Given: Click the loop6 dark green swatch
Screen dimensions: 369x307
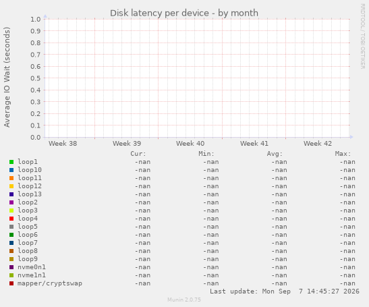Looking at the screenshot, I should (11, 235).
